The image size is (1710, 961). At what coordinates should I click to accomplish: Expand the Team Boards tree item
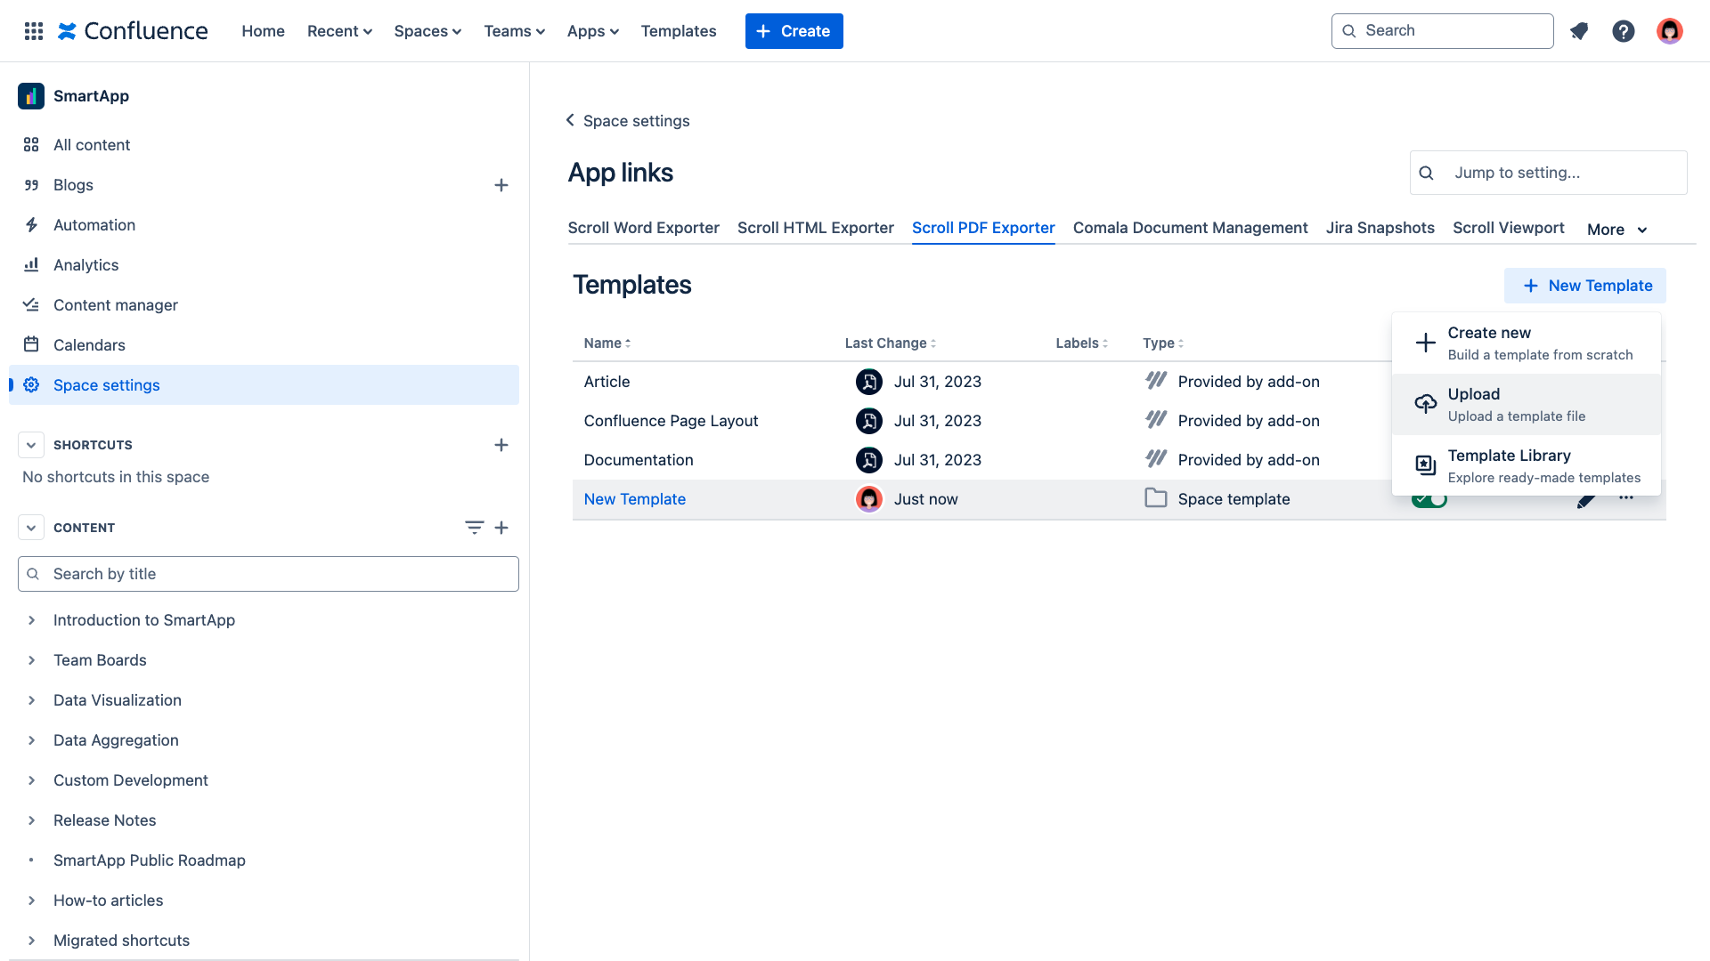tap(31, 660)
